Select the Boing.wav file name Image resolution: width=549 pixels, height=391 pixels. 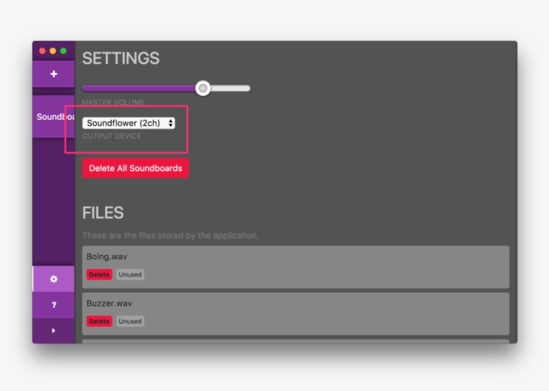[x=106, y=256]
